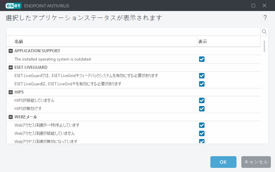Close the ESET Endpoint Antivirus window
This screenshot has height=172, width=275.
click(264, 6)
